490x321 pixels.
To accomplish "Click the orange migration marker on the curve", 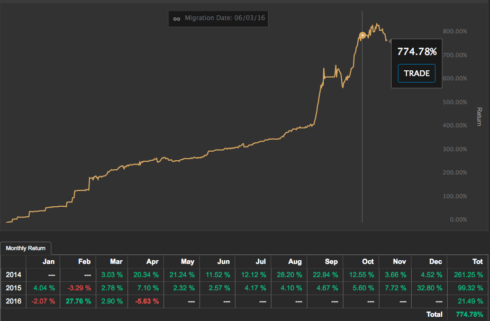I will point(362,35).
